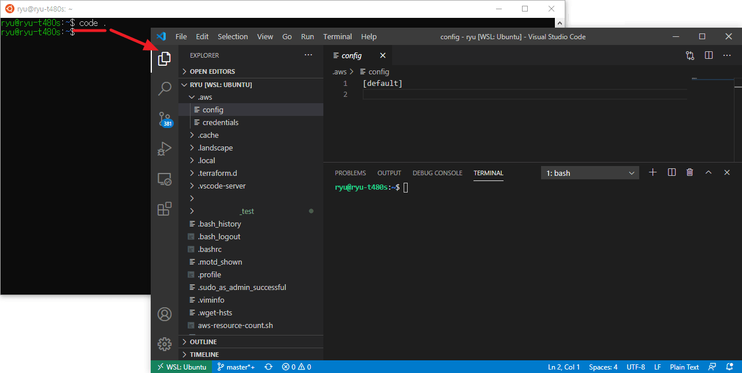Close the terminal panel

(727, 172)
